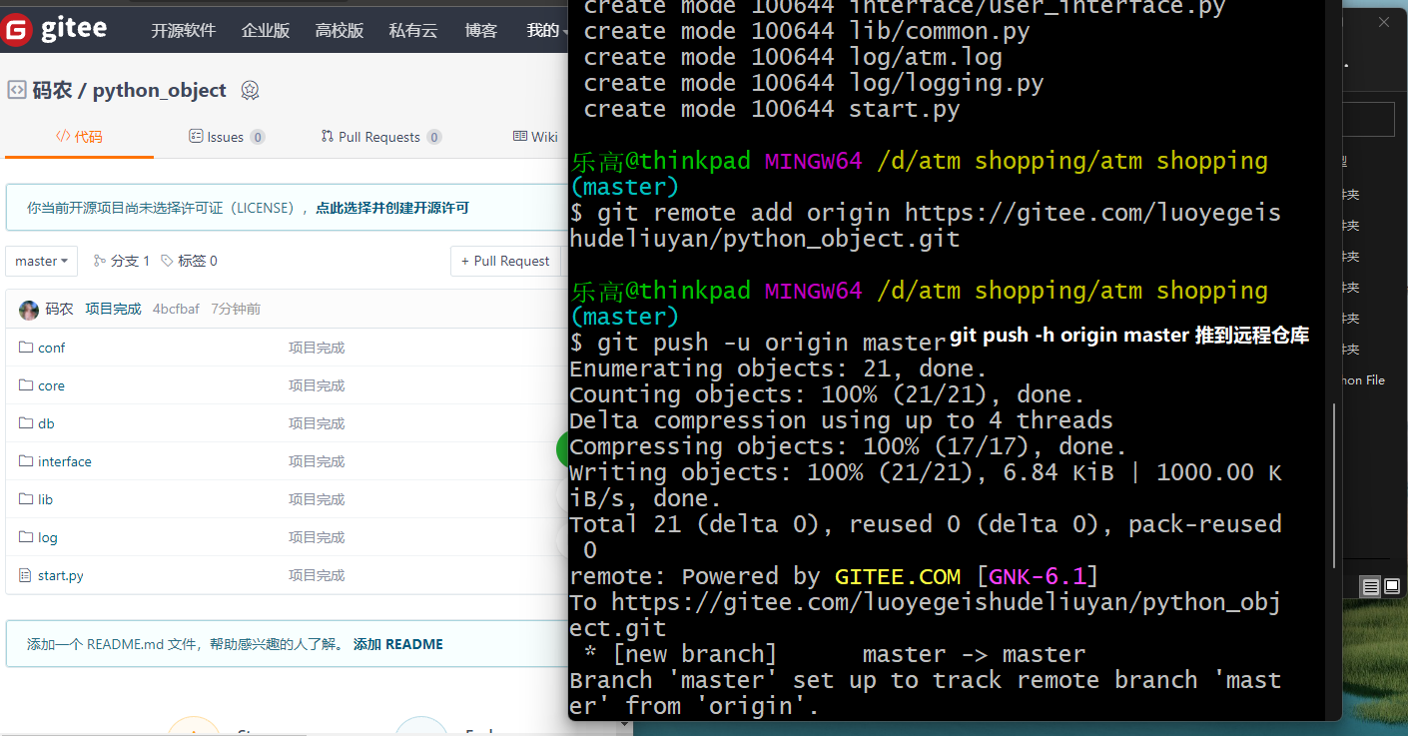Click the Pull Requests tab icon

click(x=328, y=136)
